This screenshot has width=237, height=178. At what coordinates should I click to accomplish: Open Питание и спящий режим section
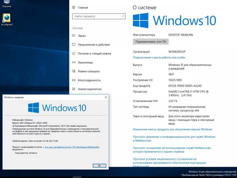tap(95, 54)
